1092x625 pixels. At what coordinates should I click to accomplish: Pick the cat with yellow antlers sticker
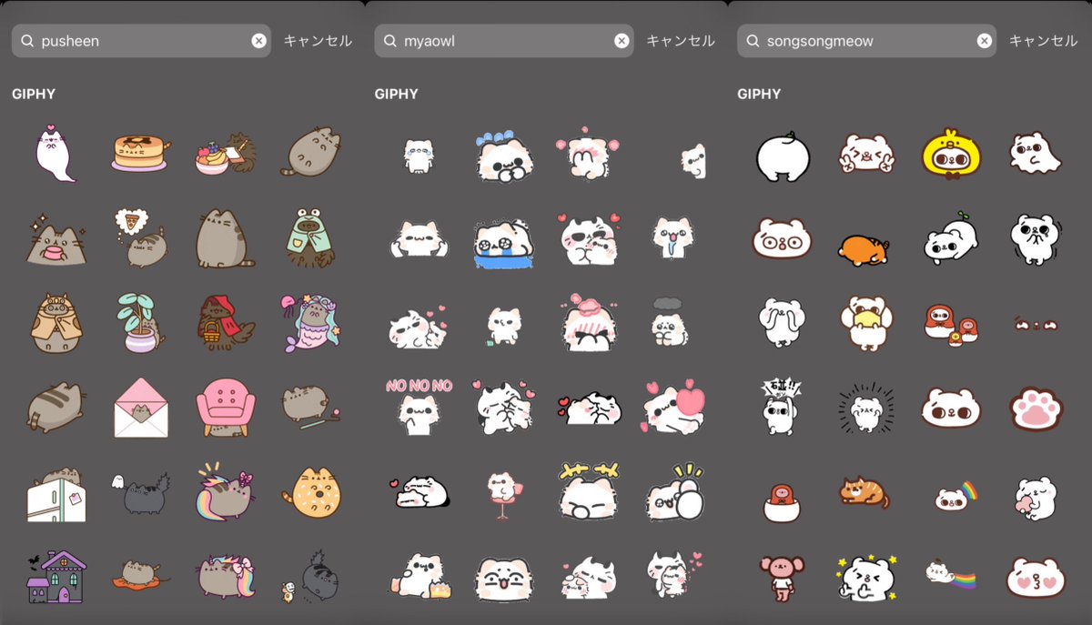[x=587, y=491]
